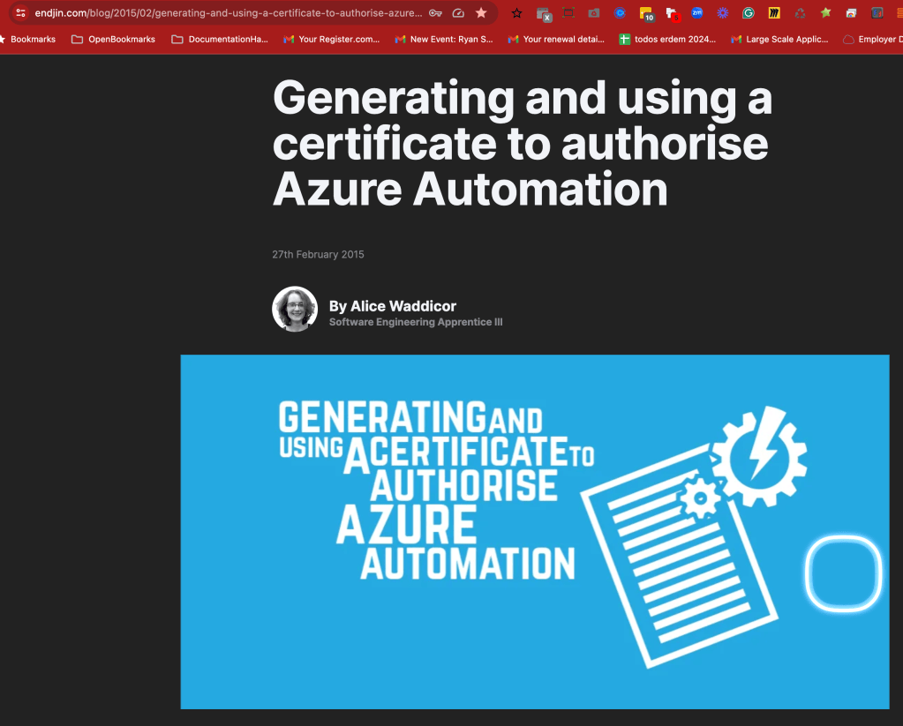Open the Your renewal detai... bookmark
This screenshot has width=903, height=726.
pyautogui.click(x=556, y=39)
